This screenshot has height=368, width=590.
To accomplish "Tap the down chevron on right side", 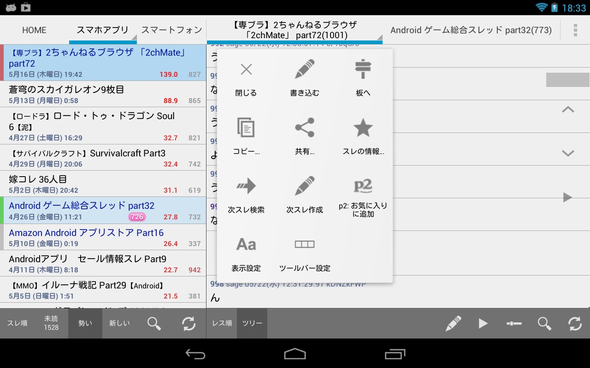I will point(568,153).
